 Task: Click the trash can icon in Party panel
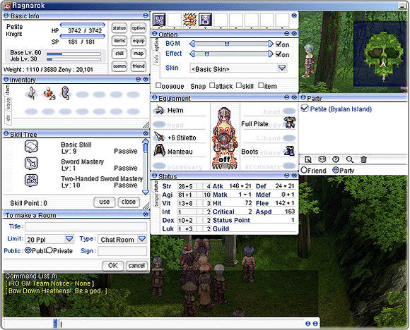click(x=363, y=159)
